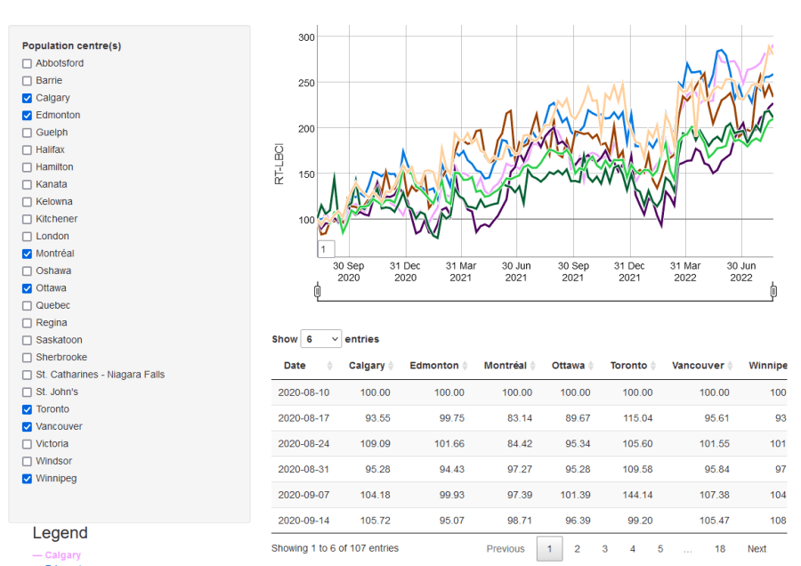
Task: Uncheck the Calgary population centre
Action: (27, 98)
